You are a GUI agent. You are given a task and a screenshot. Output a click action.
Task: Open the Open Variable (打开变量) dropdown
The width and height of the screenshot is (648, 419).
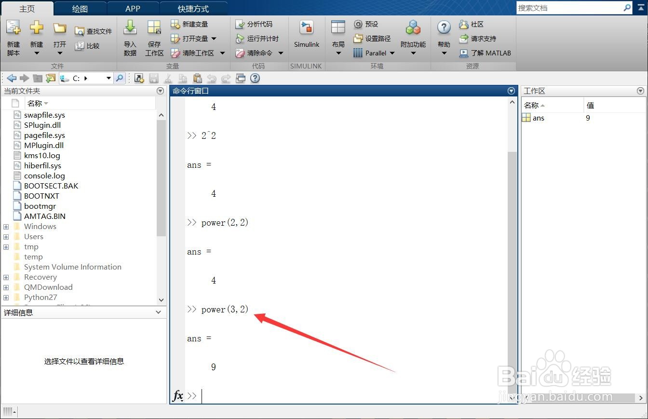pyautogui.click(x=214, y=39)
